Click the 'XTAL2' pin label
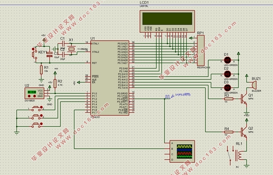Viewport: 273px width, 175px height. [x=95, y=52]
